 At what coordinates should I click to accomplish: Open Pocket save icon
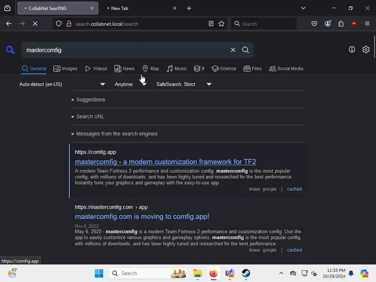pos(314,23)
